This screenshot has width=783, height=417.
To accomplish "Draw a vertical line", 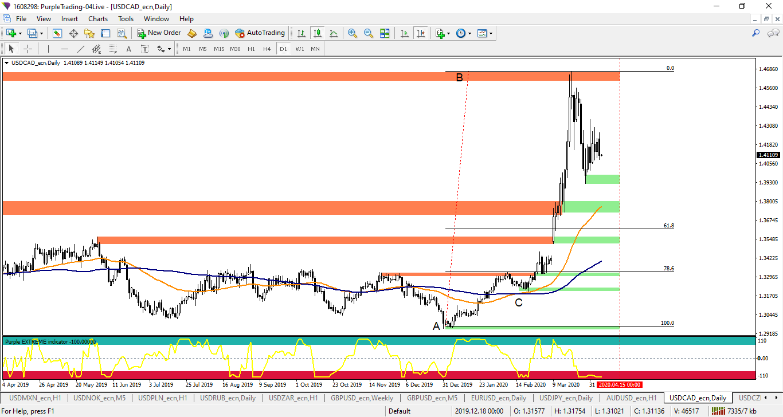I will [x=49, y=49].
